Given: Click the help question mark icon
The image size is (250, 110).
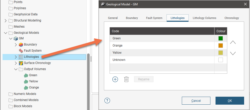Looking at the screenshot, I should [107, 101].
